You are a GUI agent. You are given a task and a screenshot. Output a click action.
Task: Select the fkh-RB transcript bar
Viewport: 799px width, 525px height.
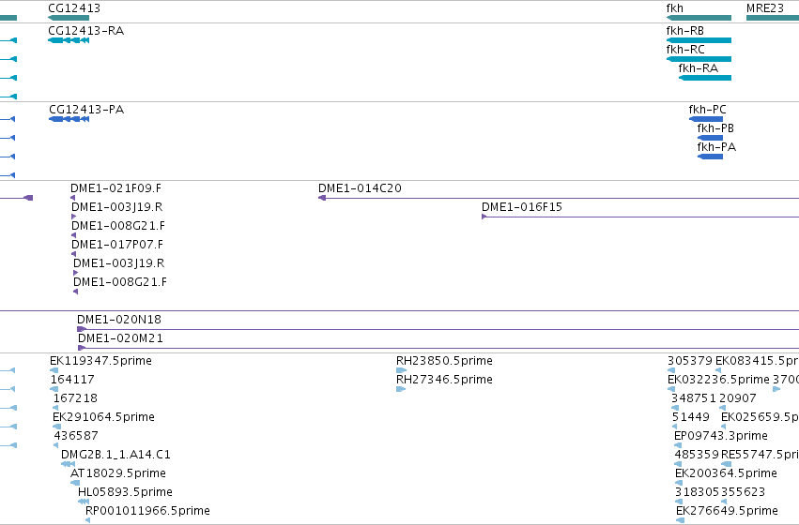[x=699, y=40]
